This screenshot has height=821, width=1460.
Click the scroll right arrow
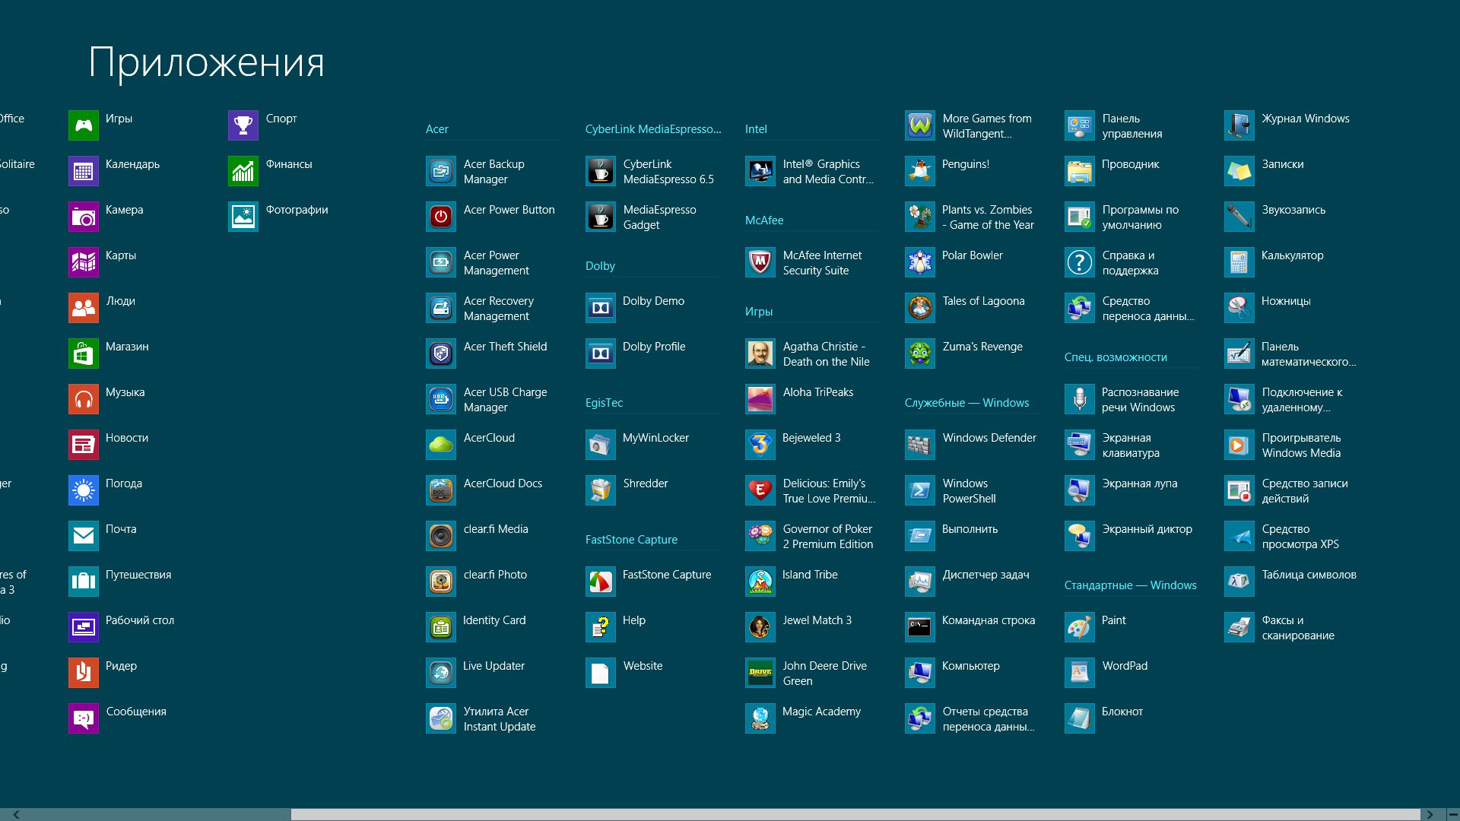pos(1430,814)
